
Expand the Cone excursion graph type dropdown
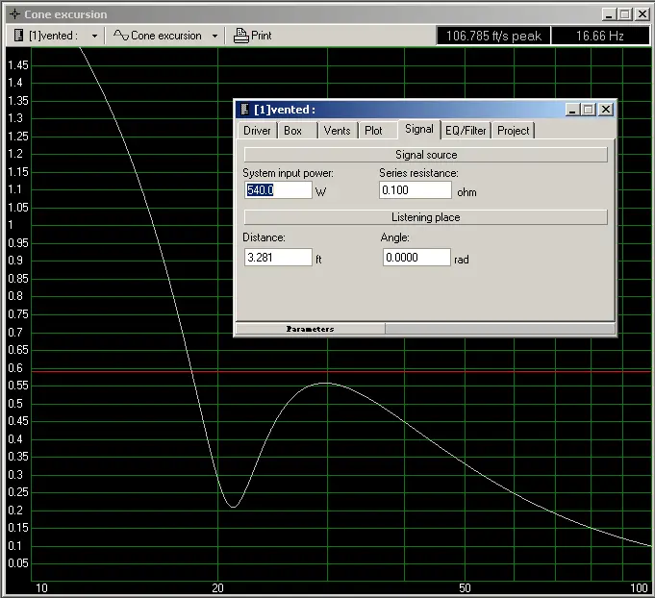(x=214, y=36)
